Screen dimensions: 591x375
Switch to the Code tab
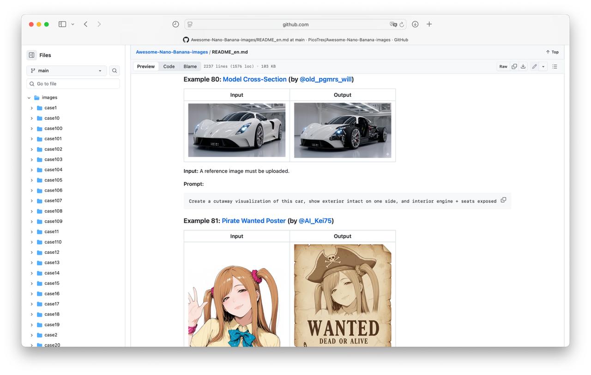click(169, 66)
